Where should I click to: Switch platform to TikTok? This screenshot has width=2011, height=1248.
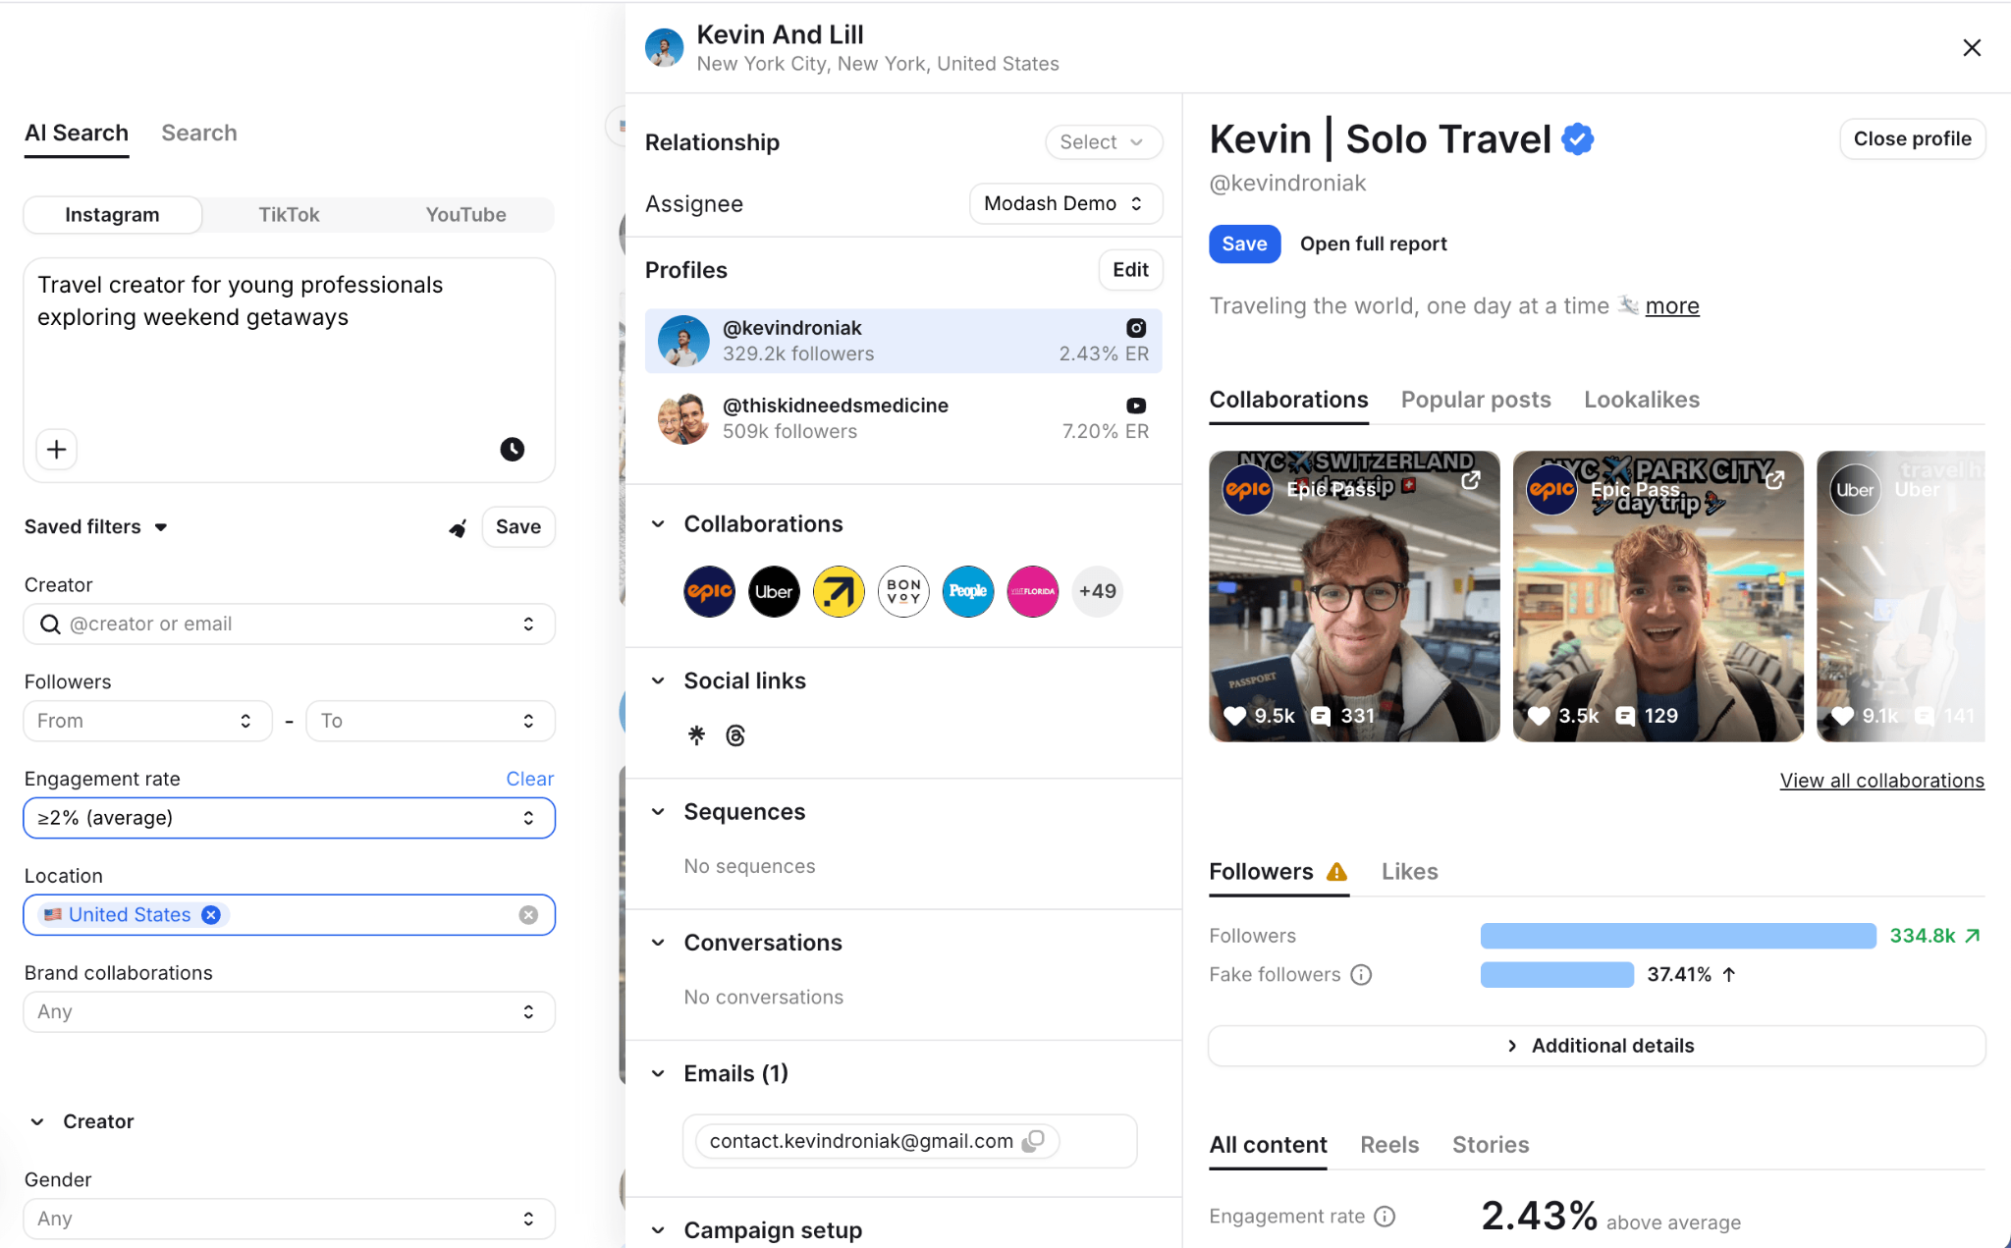click(289, 215)
